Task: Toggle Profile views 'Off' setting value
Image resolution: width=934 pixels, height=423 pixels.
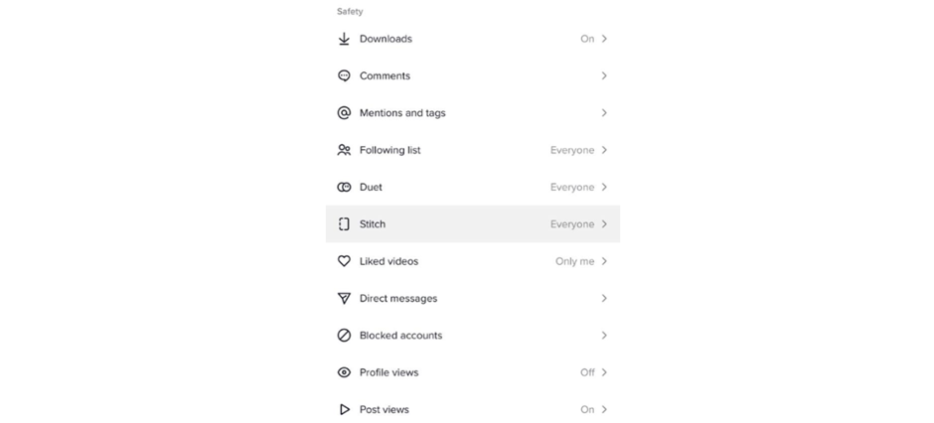Action: click(587, 372)
